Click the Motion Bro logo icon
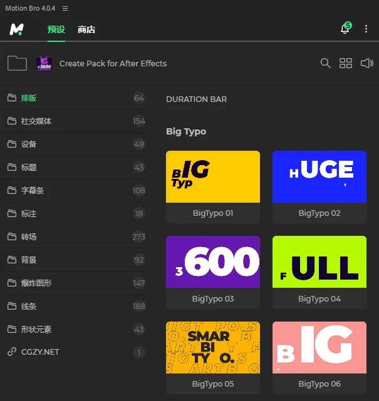Viewport: 379px width, 401px height. pos(16,29)
